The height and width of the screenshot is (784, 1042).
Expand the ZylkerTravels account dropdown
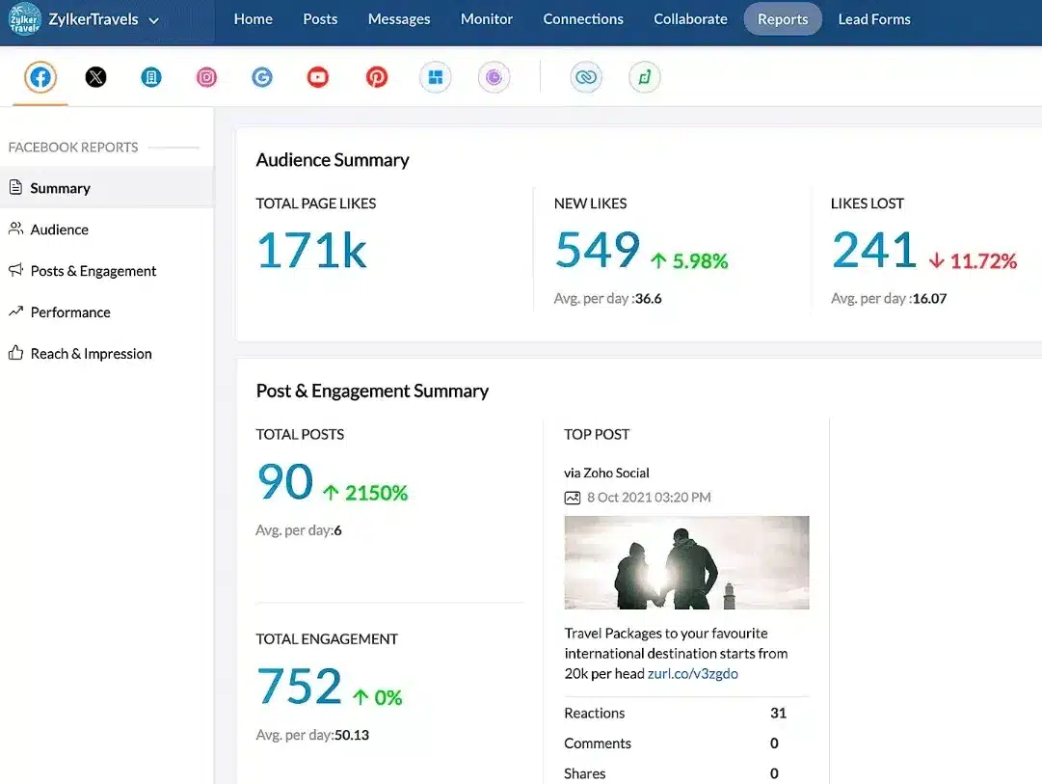tap(154, 18)
